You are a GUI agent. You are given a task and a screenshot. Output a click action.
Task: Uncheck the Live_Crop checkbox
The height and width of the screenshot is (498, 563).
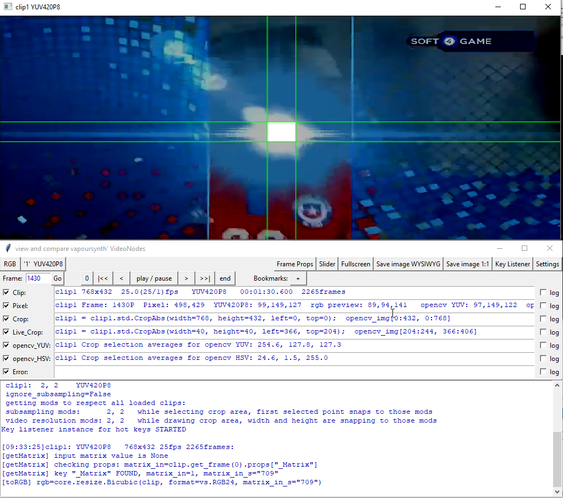pyautogui.click(x=6, y=332)
